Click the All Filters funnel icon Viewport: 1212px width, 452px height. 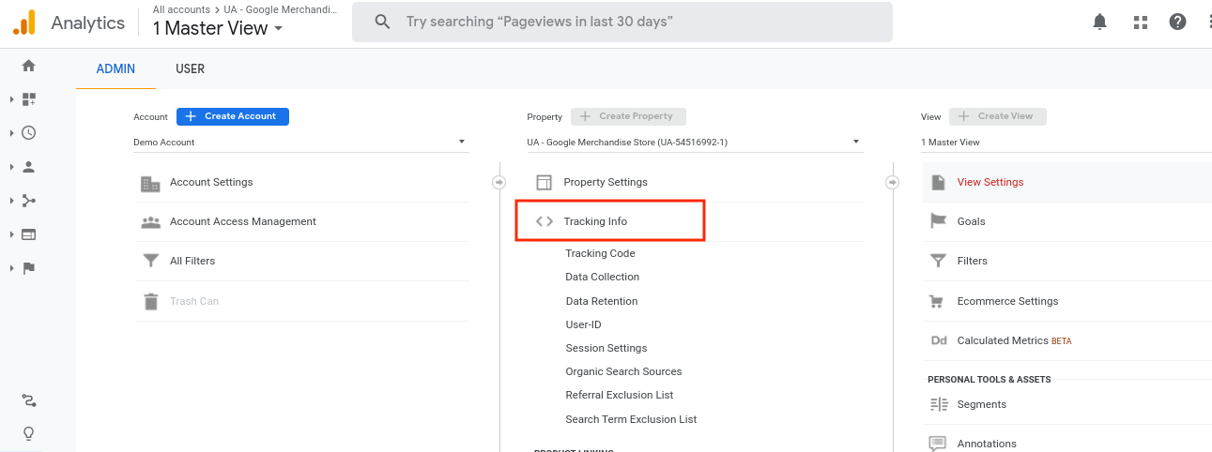150,262
